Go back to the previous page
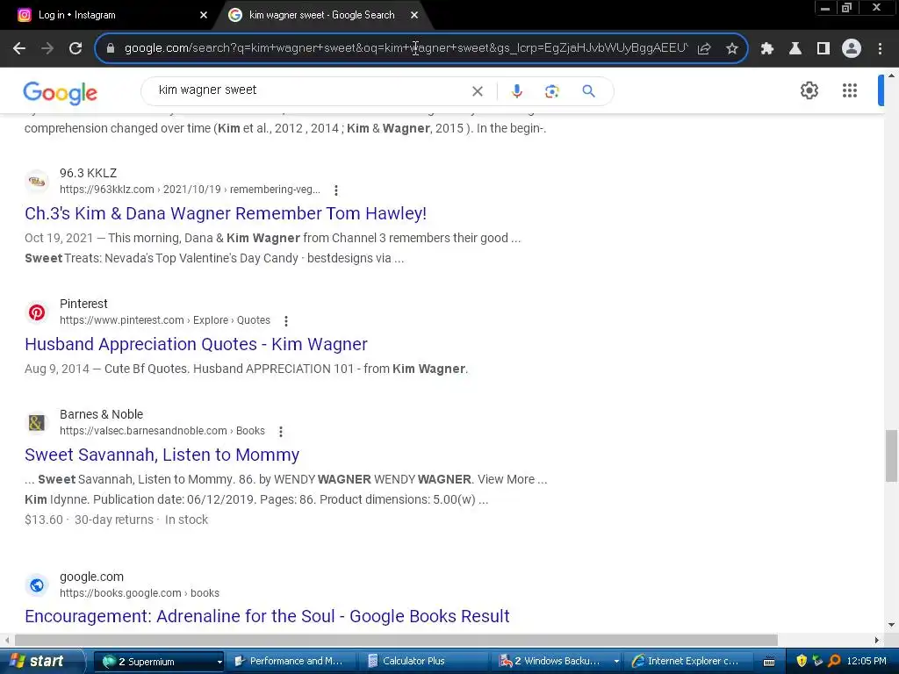 pos(19,48)
